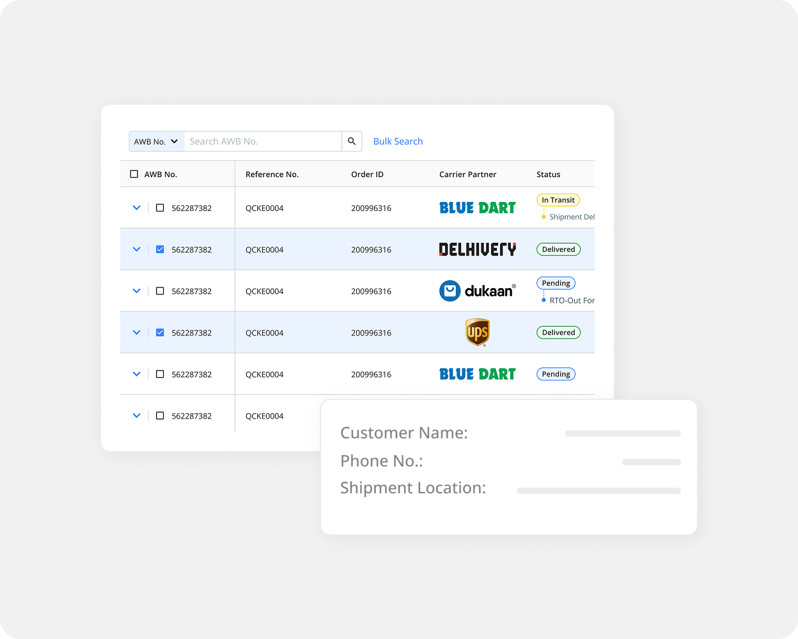Select the Blue Dart logo in the first row
Image resolution: width=798 pixels, height=639 pixels.
tap(477, 207)
